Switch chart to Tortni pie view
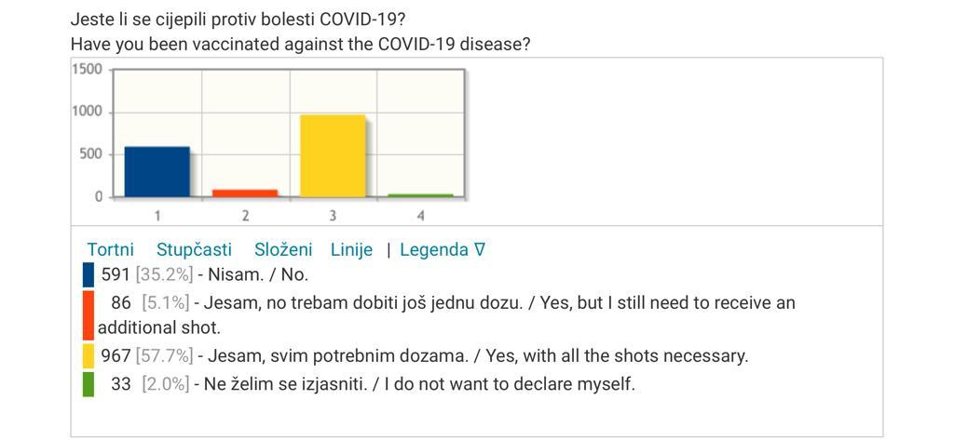The width and height of the screenshot is (954, 440). [110, 250]
